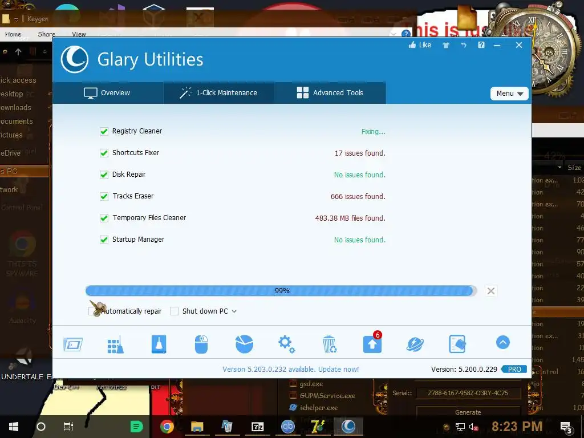
Task: Open the Uninstall Manager trash can icon
Action: tap(329, 344)
